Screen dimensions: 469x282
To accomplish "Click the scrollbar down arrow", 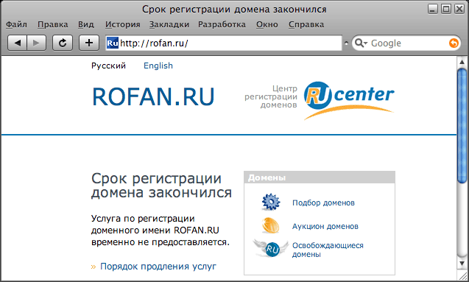I will pyautogui.click(x=462, y=263).
